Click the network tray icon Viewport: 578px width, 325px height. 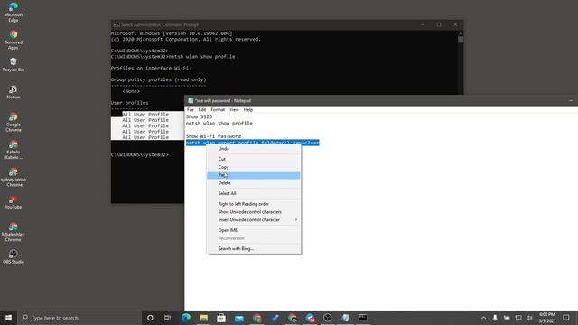click(518, 318)
